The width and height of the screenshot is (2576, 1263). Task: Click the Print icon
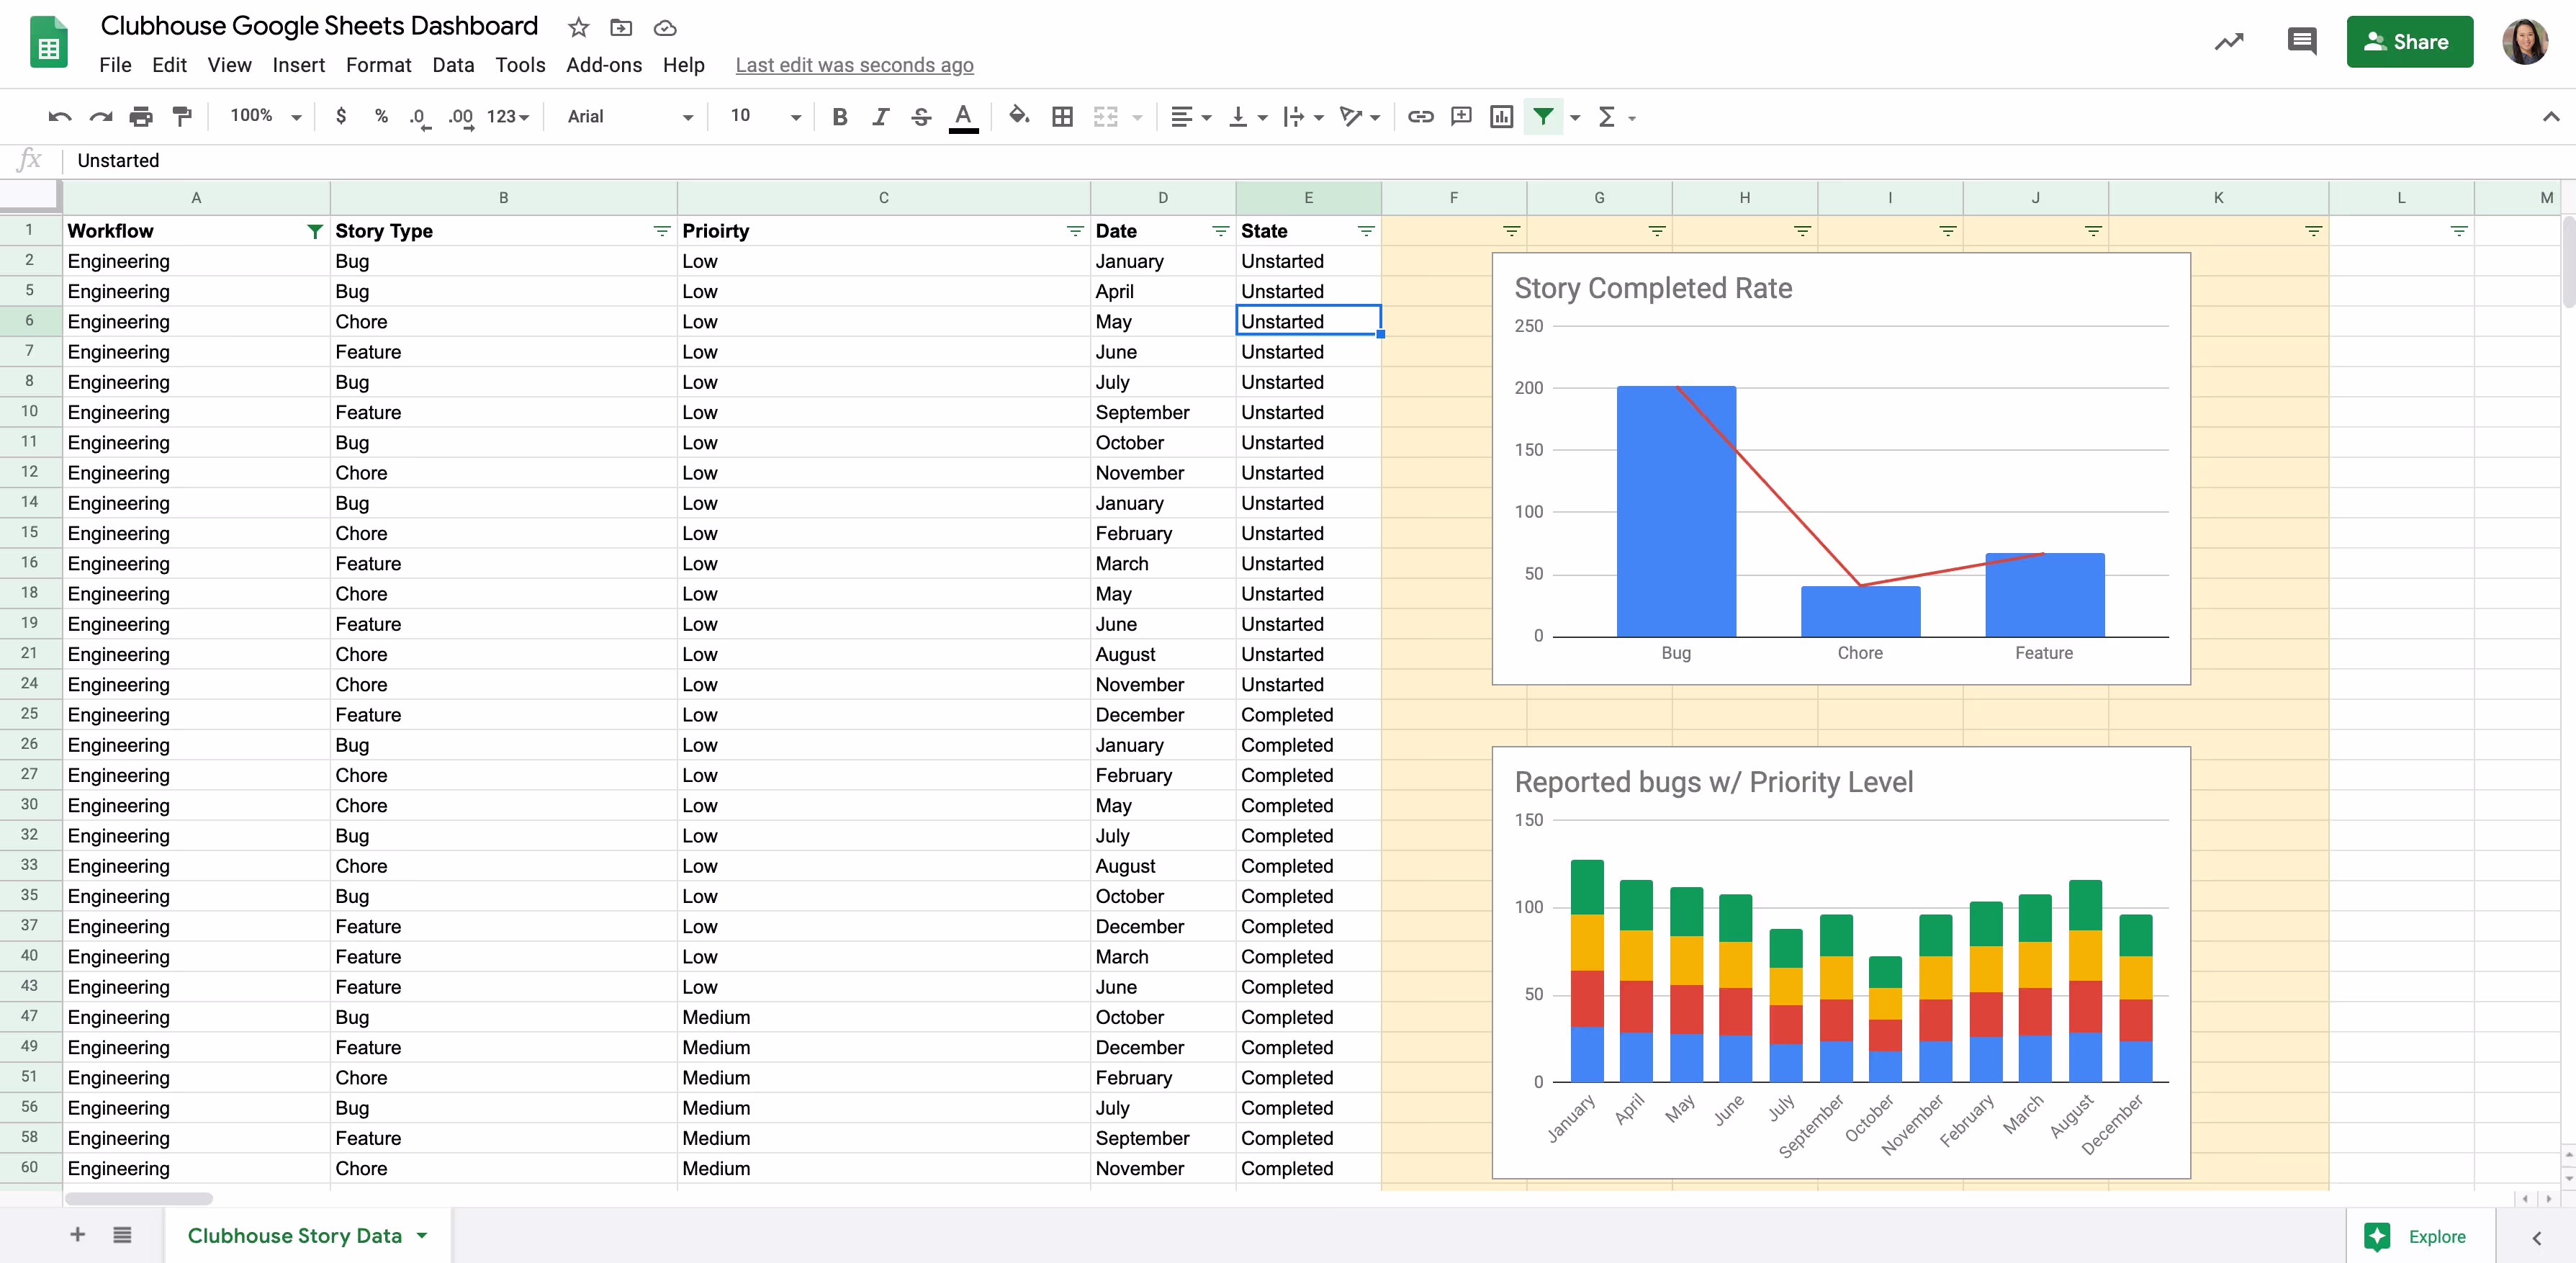tap(141, 117)
